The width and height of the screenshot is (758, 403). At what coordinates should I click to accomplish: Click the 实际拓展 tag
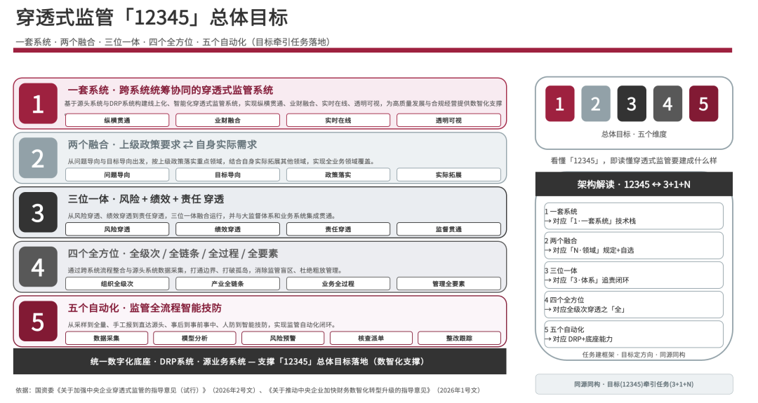pos(448,175)
